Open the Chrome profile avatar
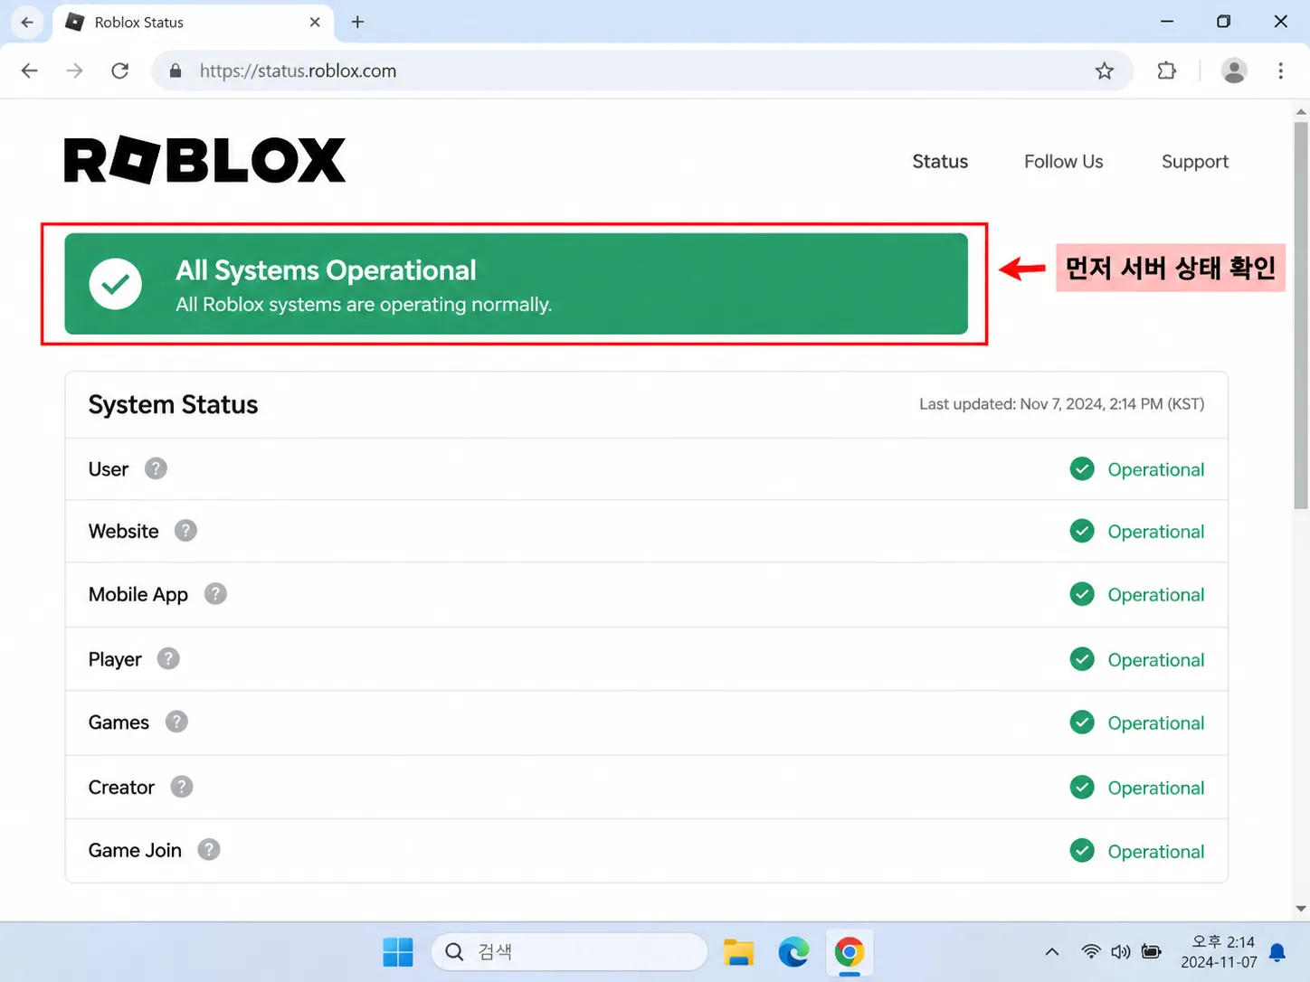The width and height of the screenshot is (1310, 982). coord(1234,71)
